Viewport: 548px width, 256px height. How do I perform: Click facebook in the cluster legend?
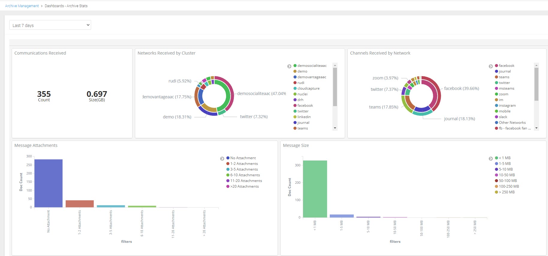point(303,106)
